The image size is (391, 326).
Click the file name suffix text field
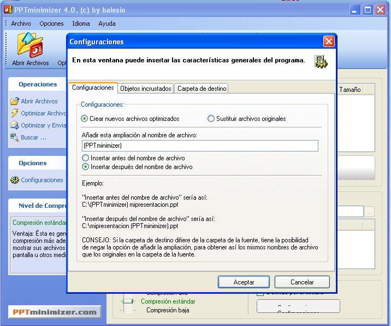point(200,145)
